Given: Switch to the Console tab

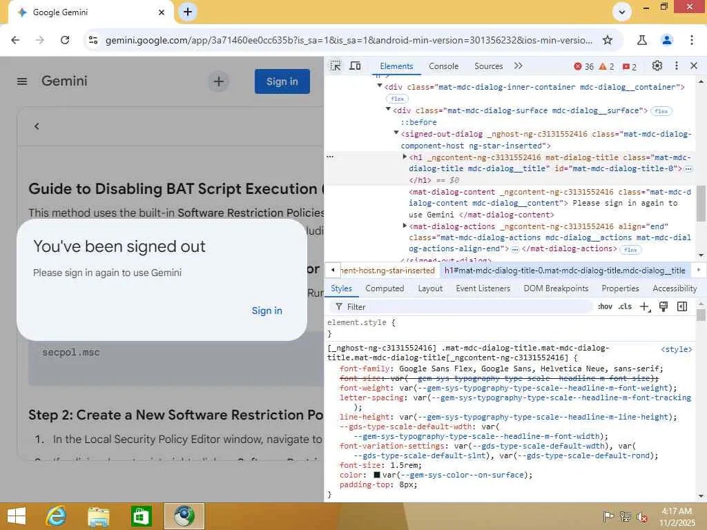Looking at the screenshot, I should (x=444, y=66).
